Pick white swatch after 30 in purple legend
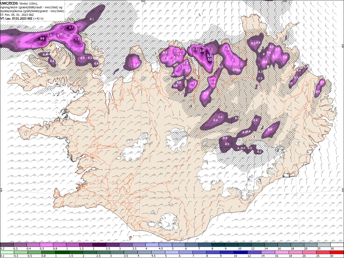The height and width of the screenshot is (258, 344). tap(337, 245)
